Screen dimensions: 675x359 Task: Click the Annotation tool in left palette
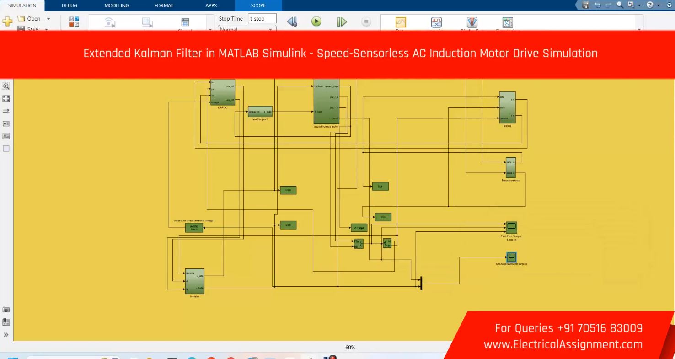[x=6, y=123]
